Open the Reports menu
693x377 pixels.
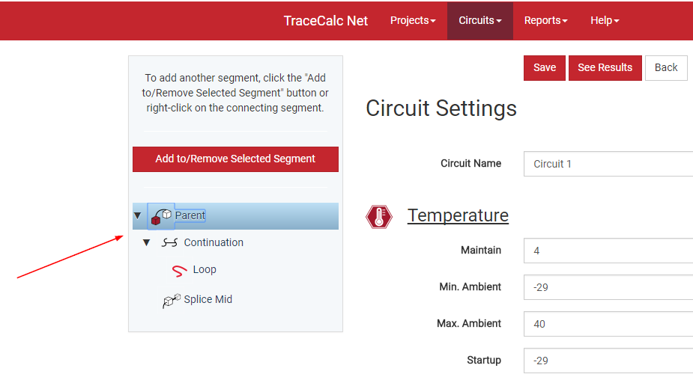click(x=546, y=20)
